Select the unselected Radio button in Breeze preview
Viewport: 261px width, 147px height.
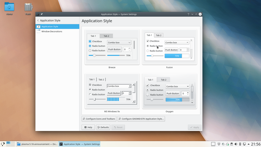90,51
